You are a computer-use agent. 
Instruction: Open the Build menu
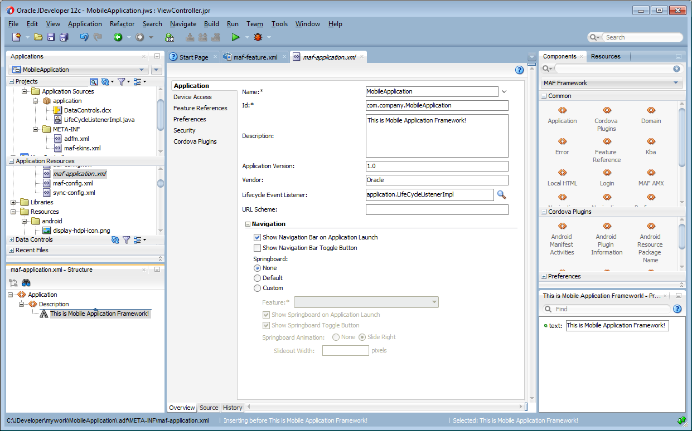click(211, 24)
